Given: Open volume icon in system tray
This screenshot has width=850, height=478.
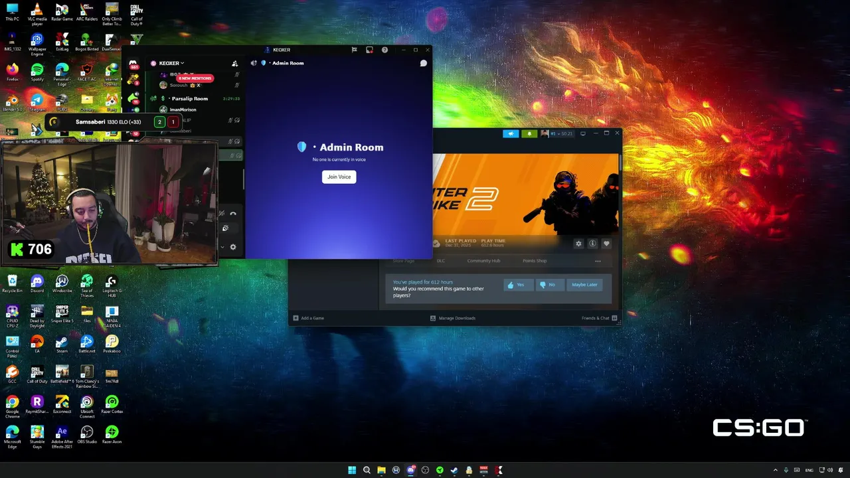Looking at the screenshot, I should (x=829, y=470).
